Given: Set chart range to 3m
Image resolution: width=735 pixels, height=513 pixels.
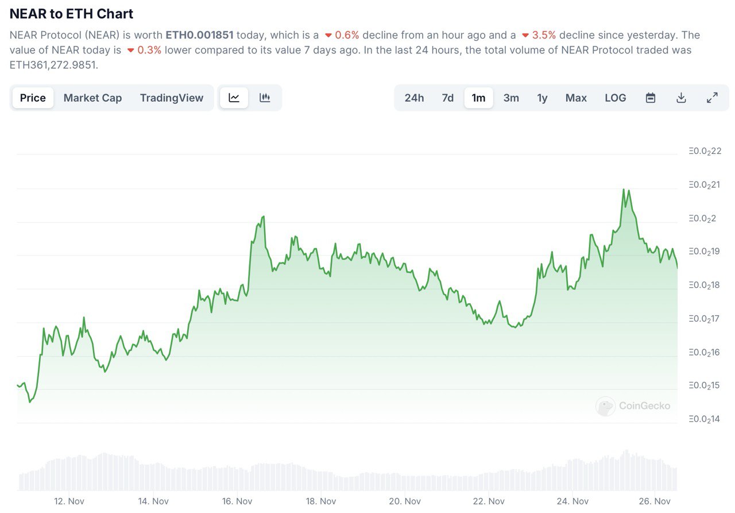Looking at the screenshot, I should point(511,98).
